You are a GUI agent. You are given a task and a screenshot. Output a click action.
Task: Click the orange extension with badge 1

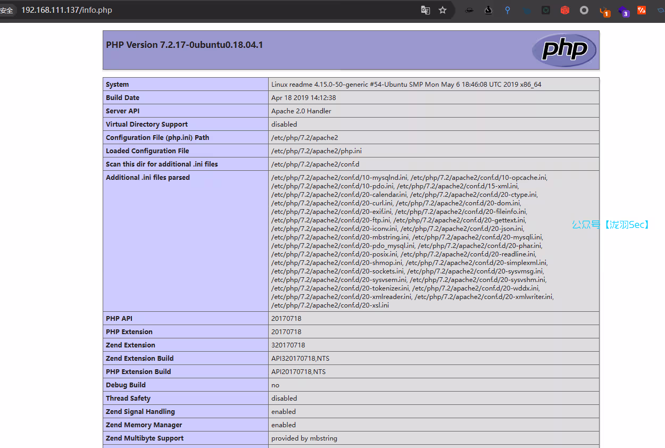coord(604,11)
